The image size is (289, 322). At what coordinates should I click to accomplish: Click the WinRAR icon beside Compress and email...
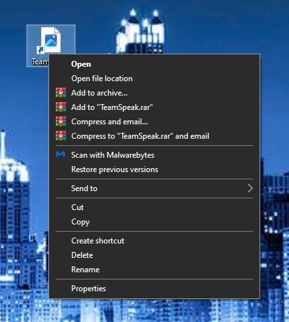pos(61,122)
